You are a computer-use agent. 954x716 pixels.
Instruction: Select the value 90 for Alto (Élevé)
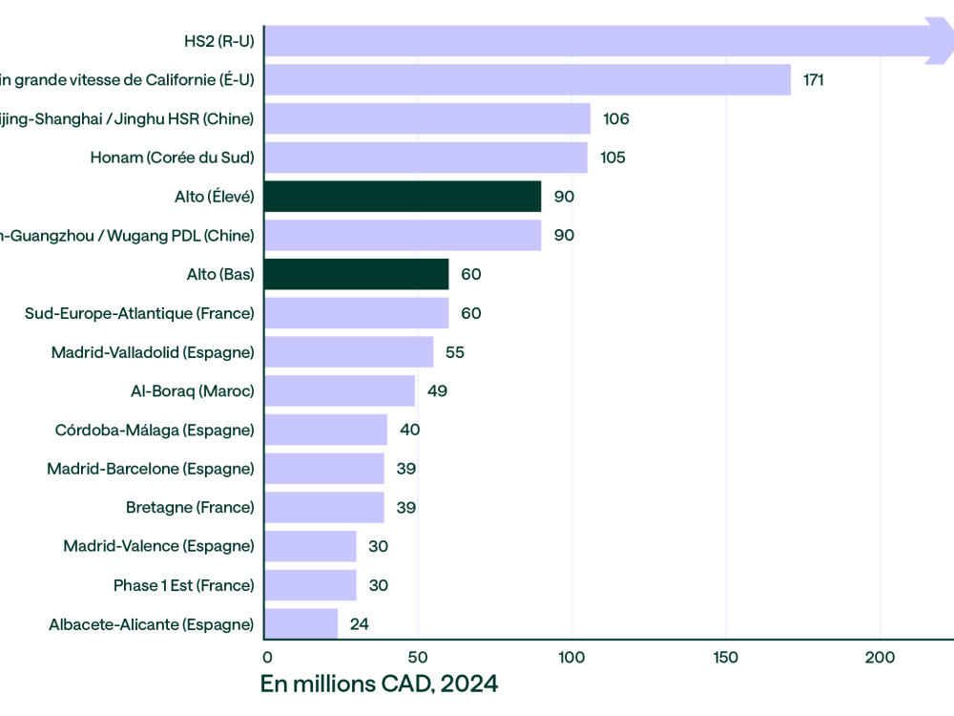click(564, 197)
